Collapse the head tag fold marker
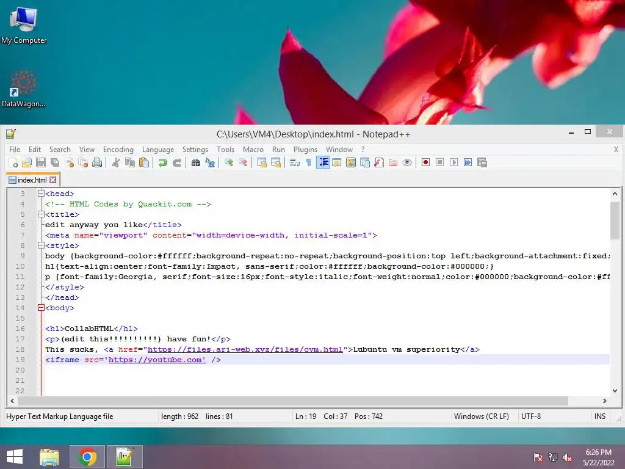The height and width of the screenshot is (469, 625). pos(41,194)
